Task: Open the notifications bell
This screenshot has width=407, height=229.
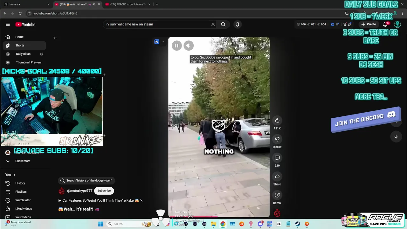Action: (385, 24)
